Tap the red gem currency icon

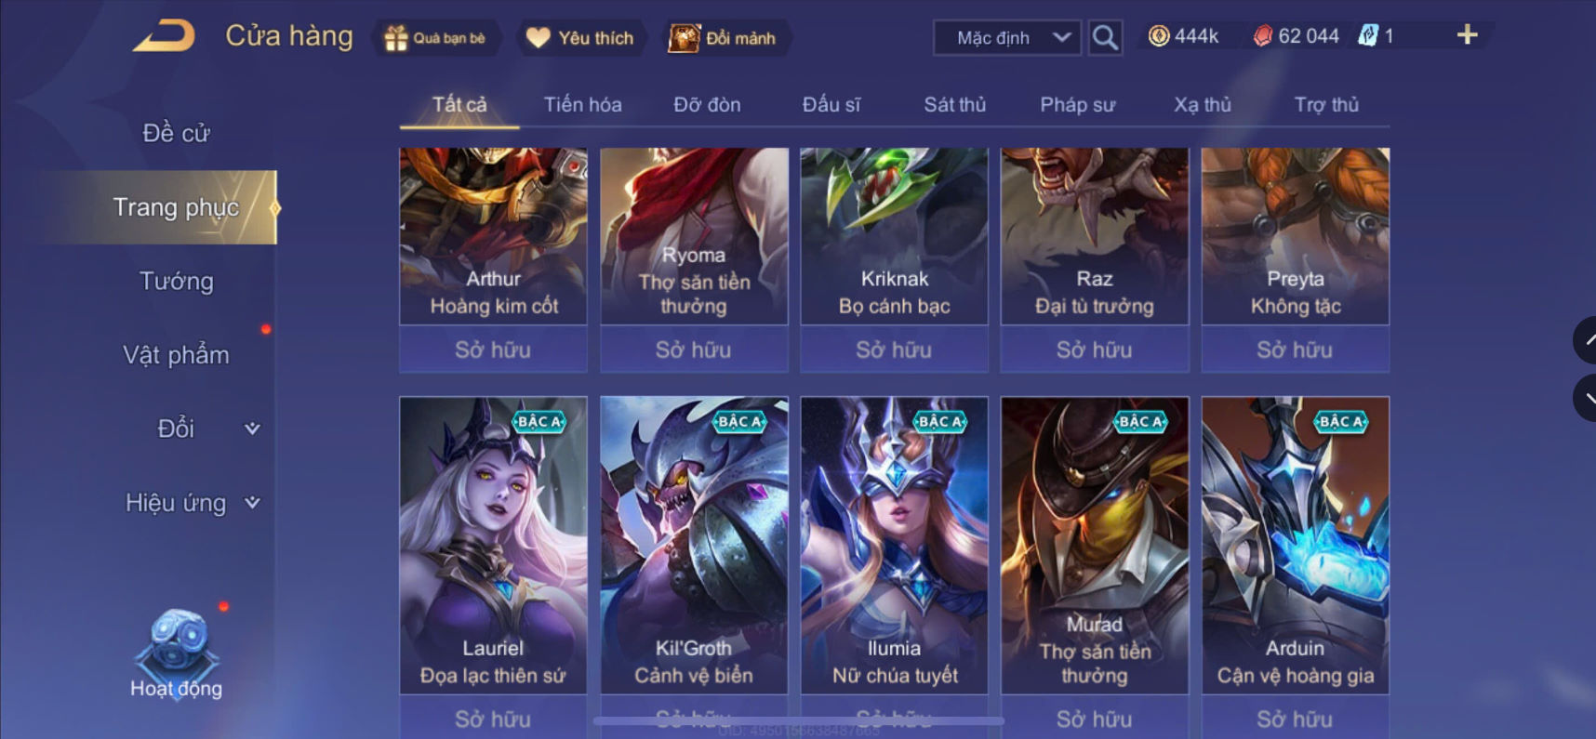(1263, 36)
